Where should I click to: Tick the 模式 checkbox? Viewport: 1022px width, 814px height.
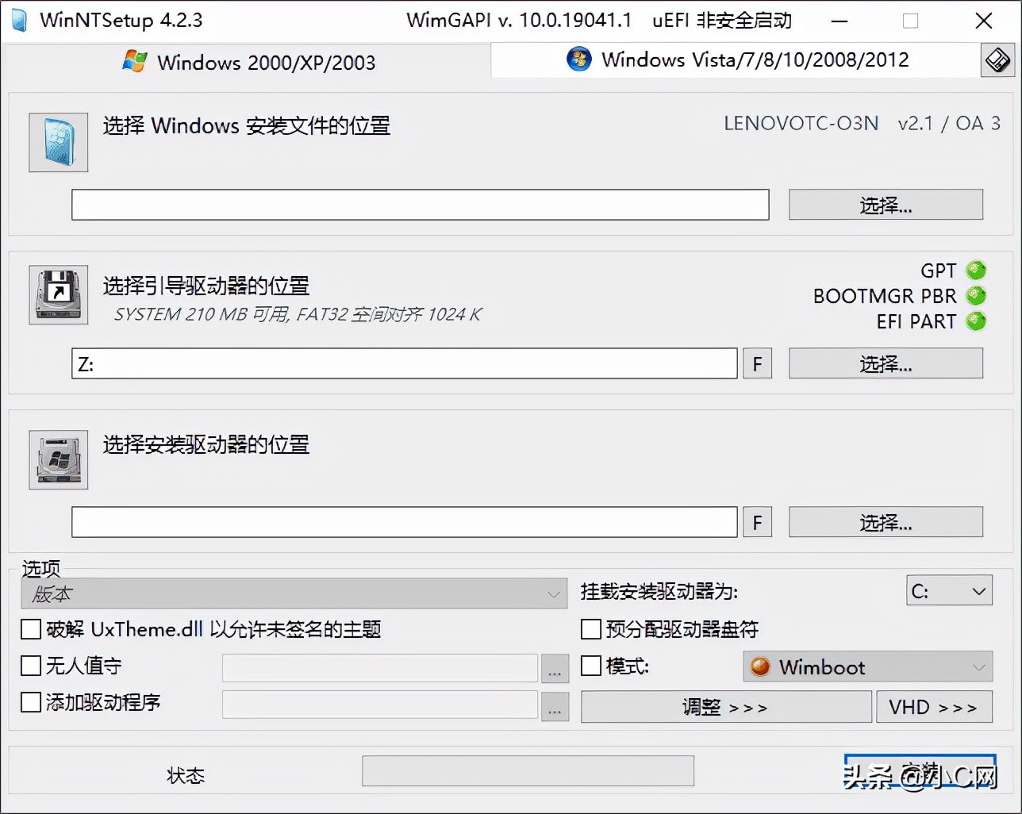(591, 666)
